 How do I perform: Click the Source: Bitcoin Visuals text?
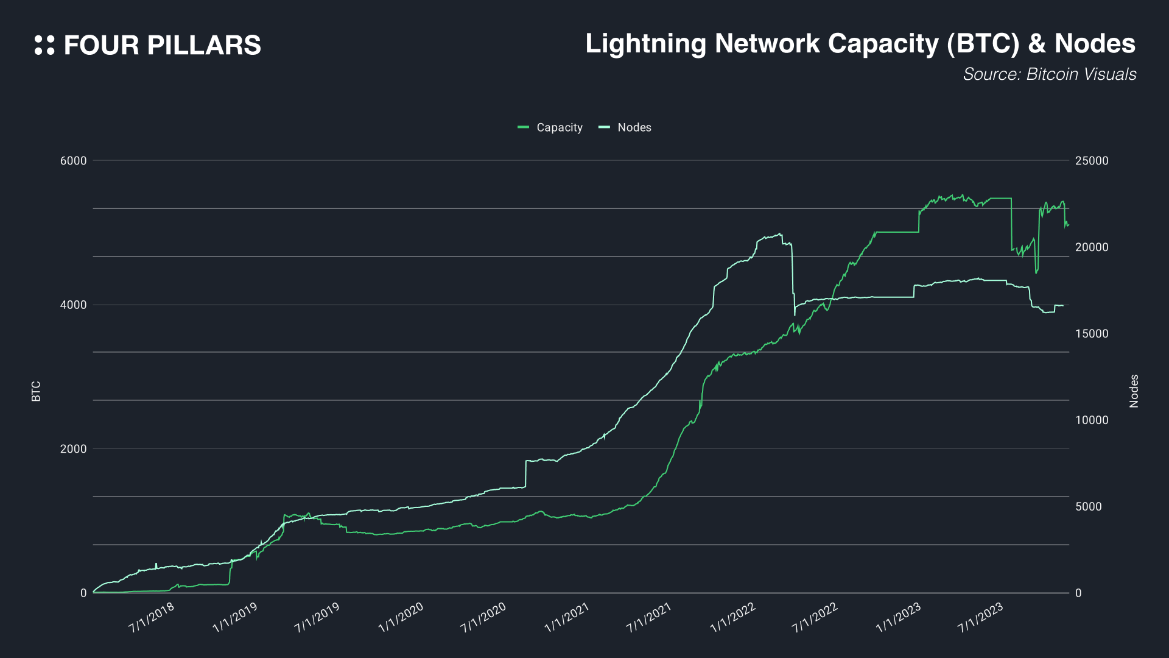(1049, 74)
